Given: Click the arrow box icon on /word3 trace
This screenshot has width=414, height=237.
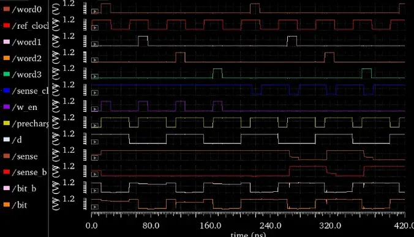Looking at the screenshot, I should (95, 76).
